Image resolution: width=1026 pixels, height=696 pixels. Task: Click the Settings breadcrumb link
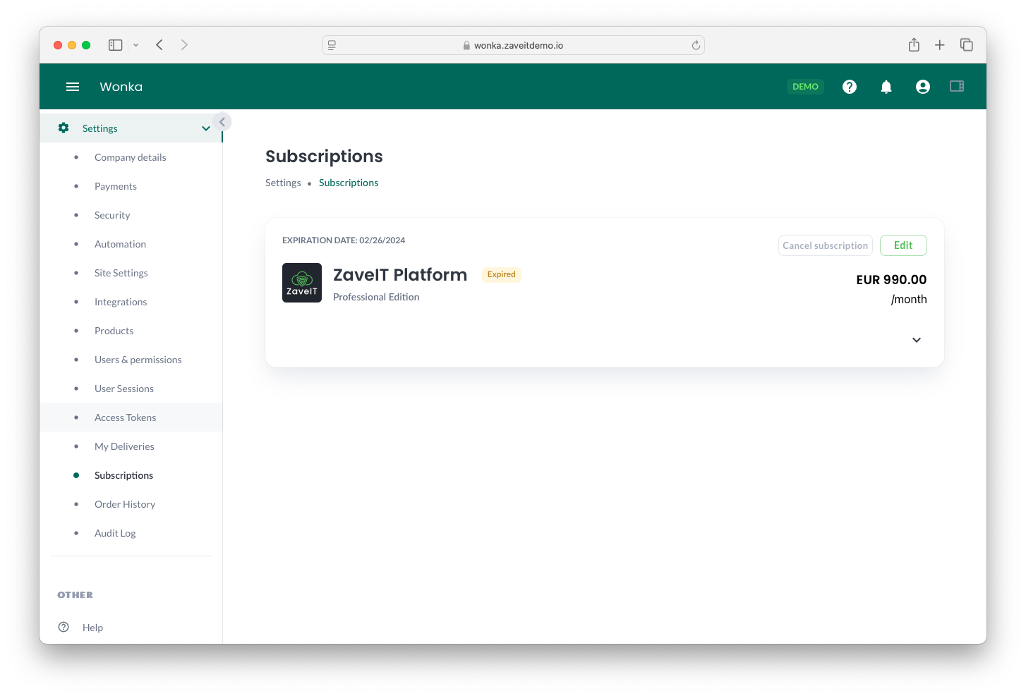[x=283, y=183]
